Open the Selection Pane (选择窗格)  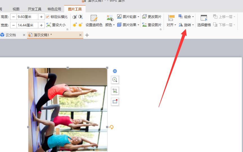[204, 21]
